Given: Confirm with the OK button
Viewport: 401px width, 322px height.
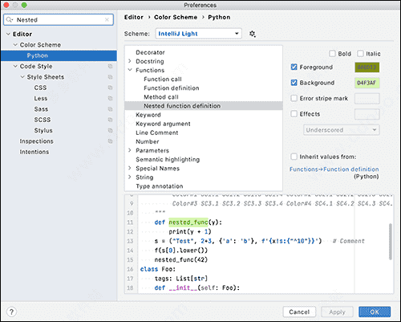Looking at the screenshot, I should coord(375,312).
